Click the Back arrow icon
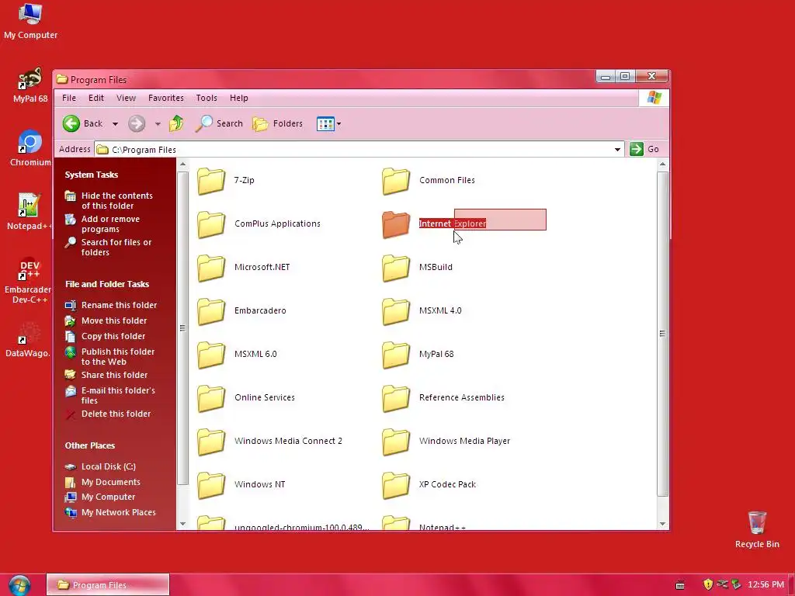 click(71, 123)
